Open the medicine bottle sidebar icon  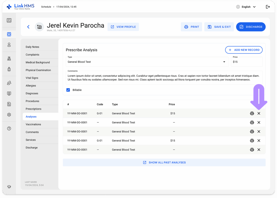pyautogui.click(x=9, y=69)
